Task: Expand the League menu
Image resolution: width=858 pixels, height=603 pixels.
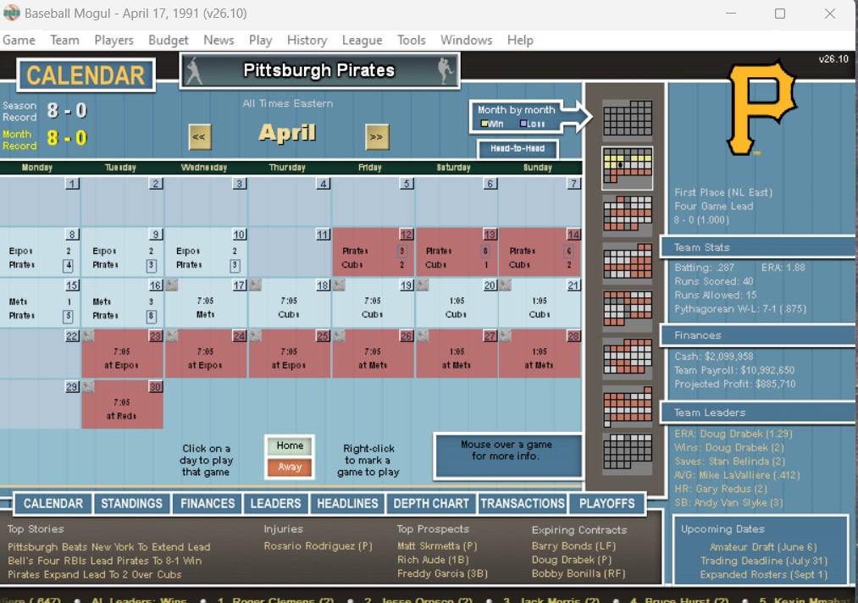Action: coord(362,40)
